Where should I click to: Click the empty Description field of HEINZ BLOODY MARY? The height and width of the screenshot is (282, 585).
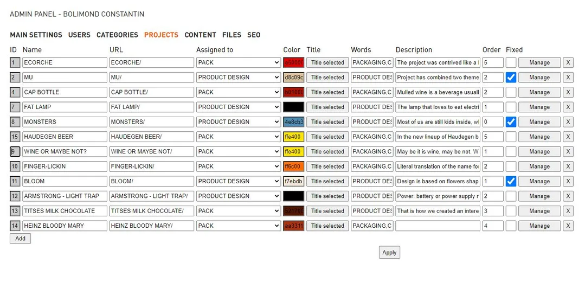tap(438, 226)
